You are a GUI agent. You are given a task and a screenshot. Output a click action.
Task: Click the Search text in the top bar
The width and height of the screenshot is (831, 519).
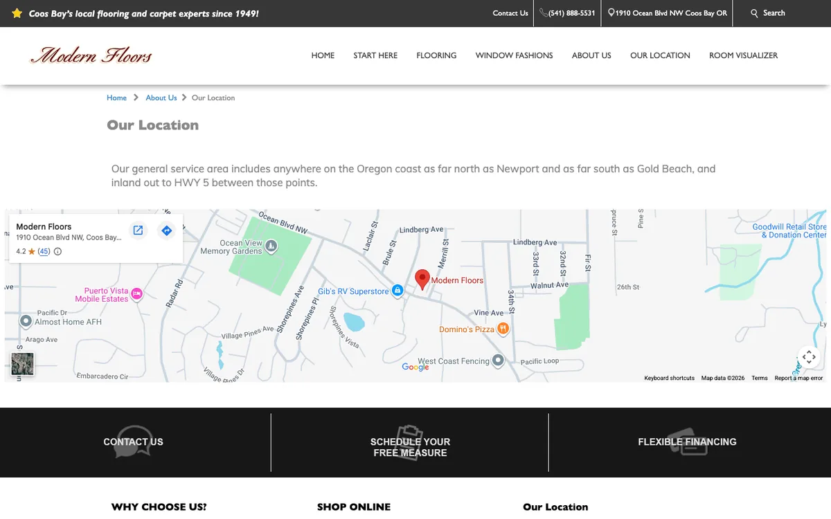(x=774, y=13)
